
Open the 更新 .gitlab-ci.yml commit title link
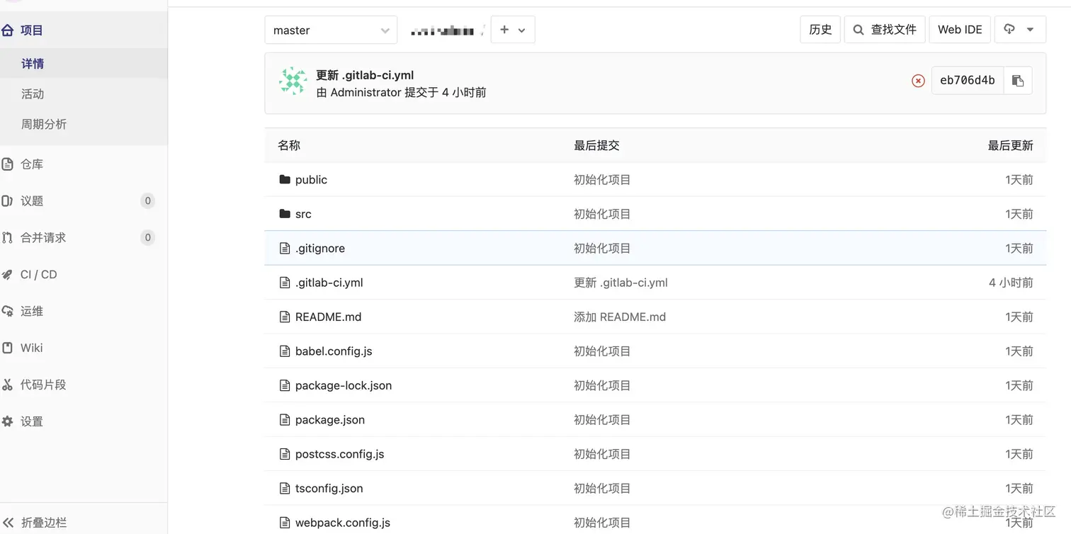(x=365, y=75)
